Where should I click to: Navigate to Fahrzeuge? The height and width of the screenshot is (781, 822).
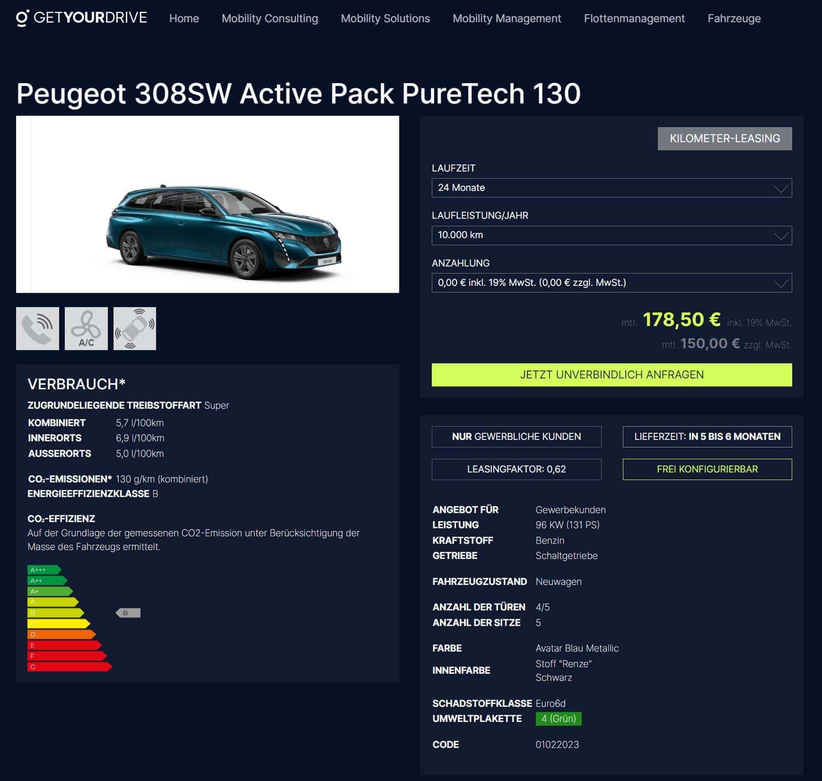(734, 18)
